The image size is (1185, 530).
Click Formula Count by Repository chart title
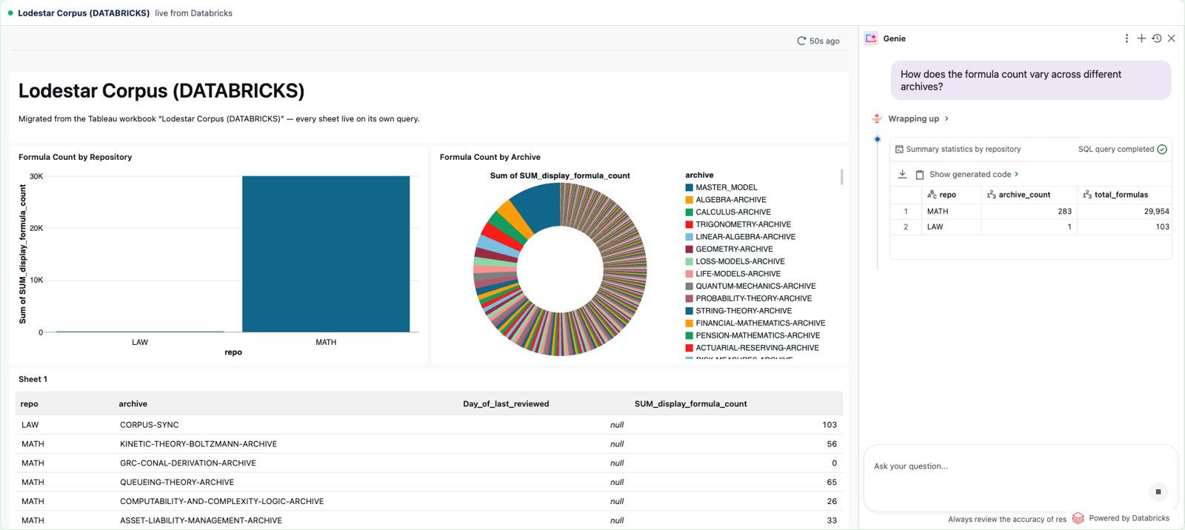coord(76,157)
